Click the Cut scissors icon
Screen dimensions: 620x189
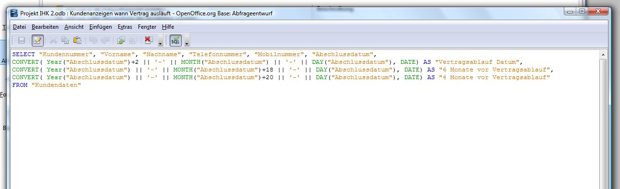[x=53, y=41]
